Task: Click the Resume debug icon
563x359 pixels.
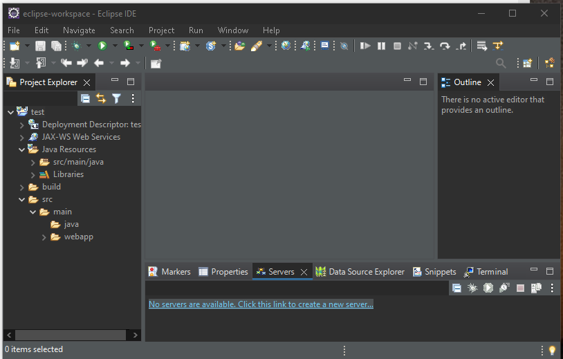Action: (365, 46)
